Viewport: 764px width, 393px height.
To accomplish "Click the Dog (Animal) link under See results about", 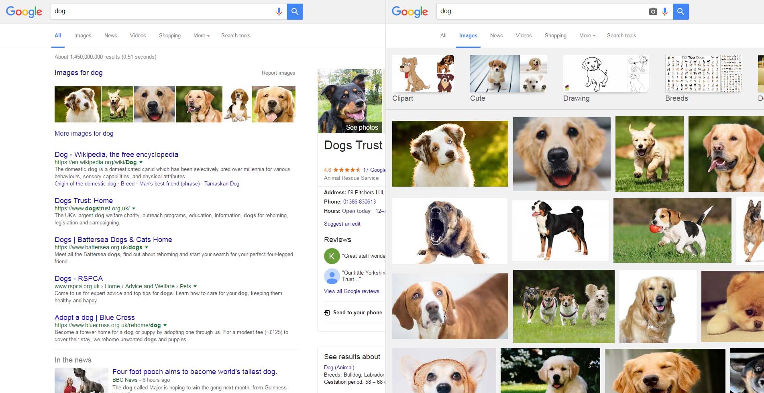I will click(x=339, y=367).
